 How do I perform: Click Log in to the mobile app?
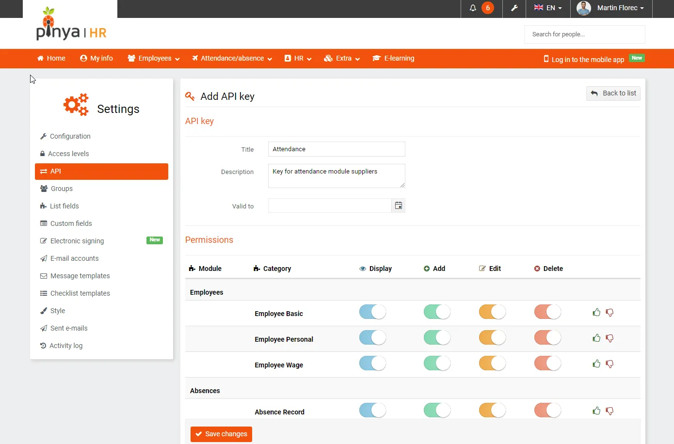588,59
